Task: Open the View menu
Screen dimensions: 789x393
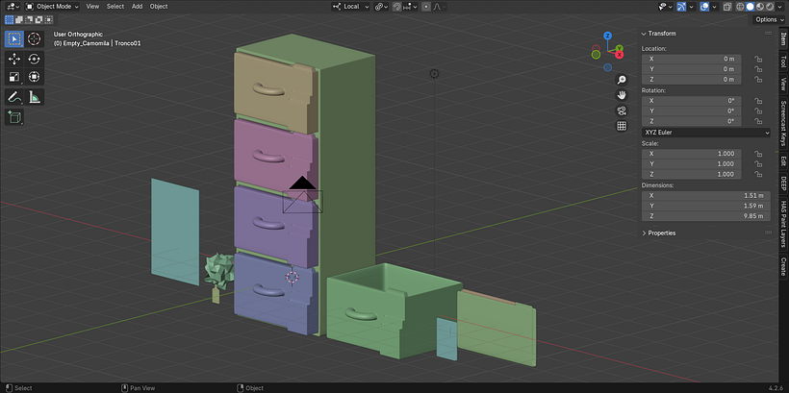Action: pyautogui.click(x=92, y=7)
